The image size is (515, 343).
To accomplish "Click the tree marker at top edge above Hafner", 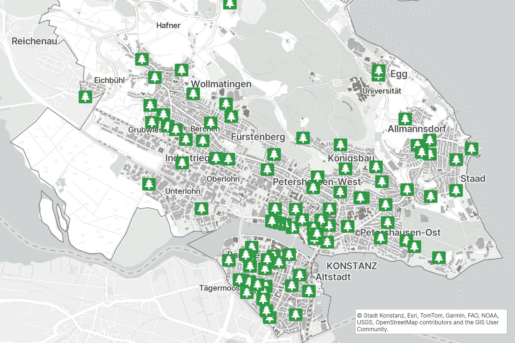I will pos(230,4).
